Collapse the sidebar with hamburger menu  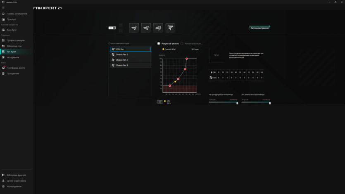tap(3, 7)
